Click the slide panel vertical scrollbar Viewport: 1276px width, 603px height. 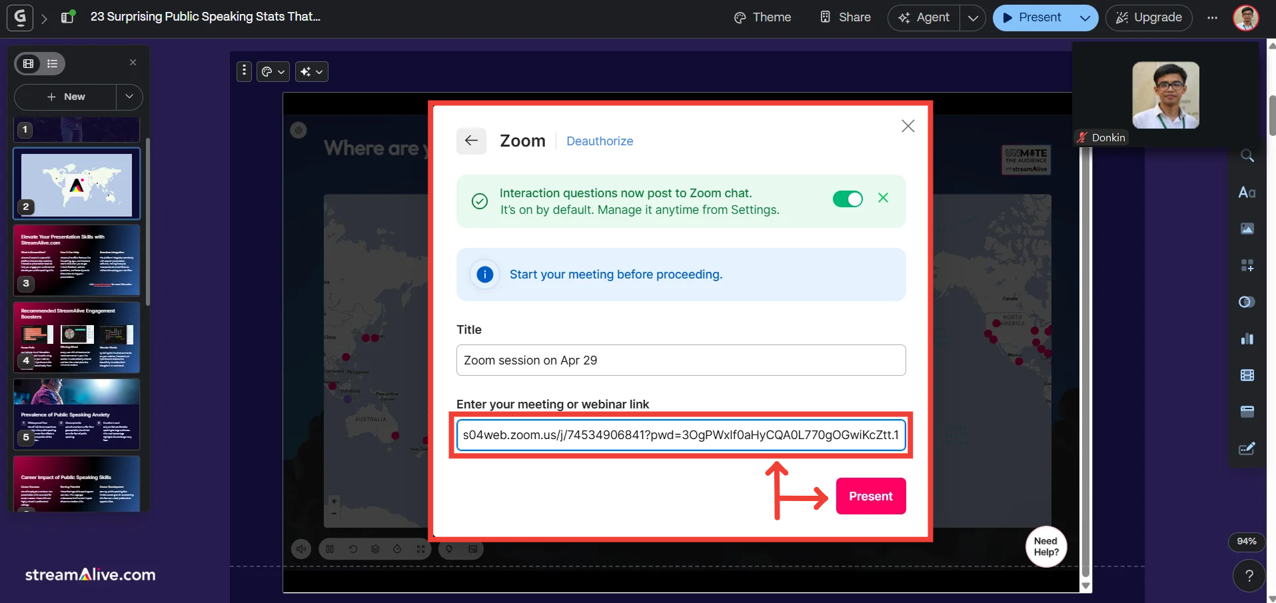click(x=148, y=222)
